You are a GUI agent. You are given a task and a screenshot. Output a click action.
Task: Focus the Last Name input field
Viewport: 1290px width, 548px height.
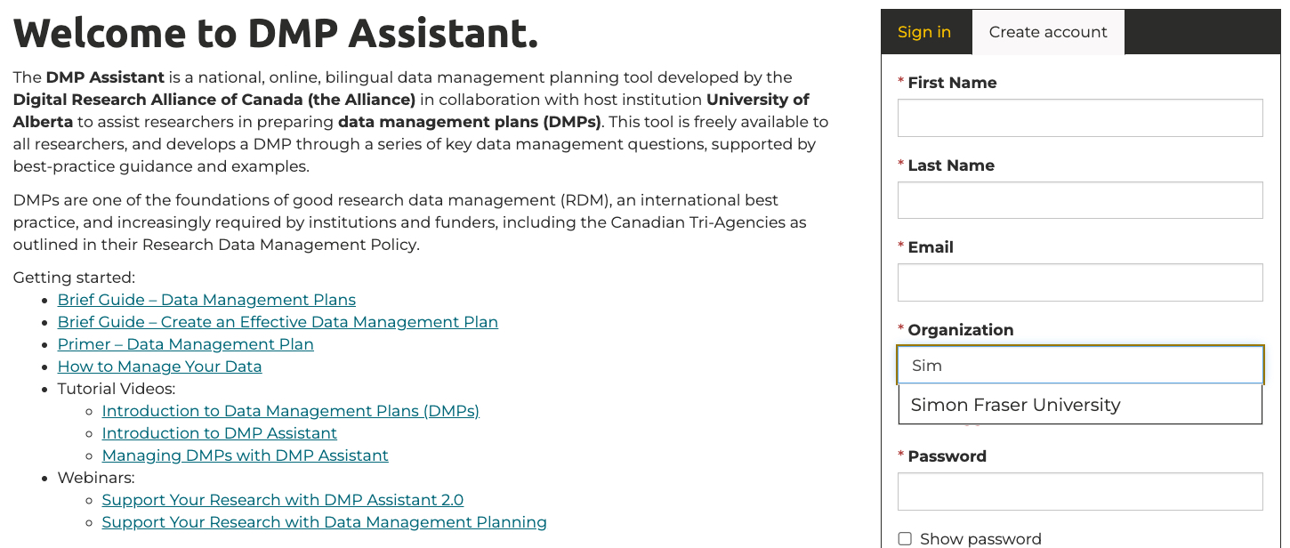[1080, 200]
